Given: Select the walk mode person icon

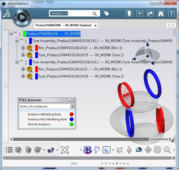Looking at the screenshot, I should tap(129, 150).
